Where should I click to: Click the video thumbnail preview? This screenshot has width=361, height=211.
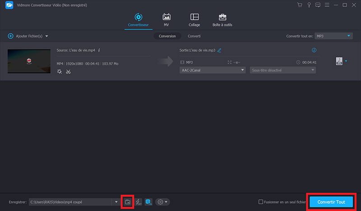(29, 61)
